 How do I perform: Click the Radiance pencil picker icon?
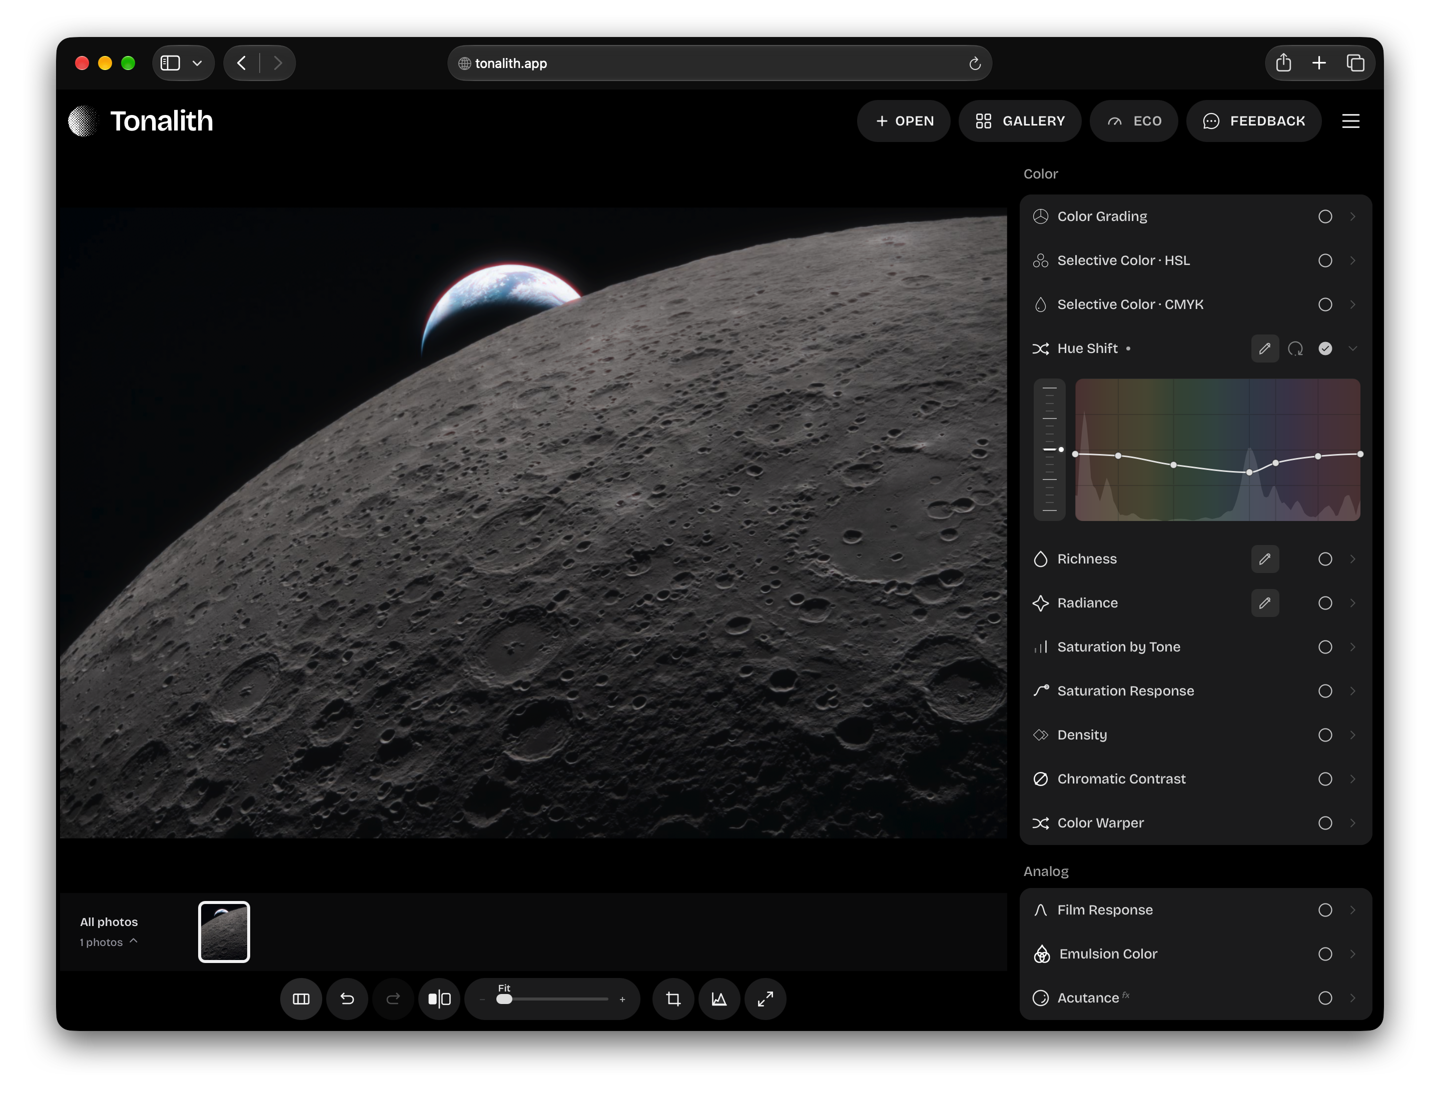1265,603
